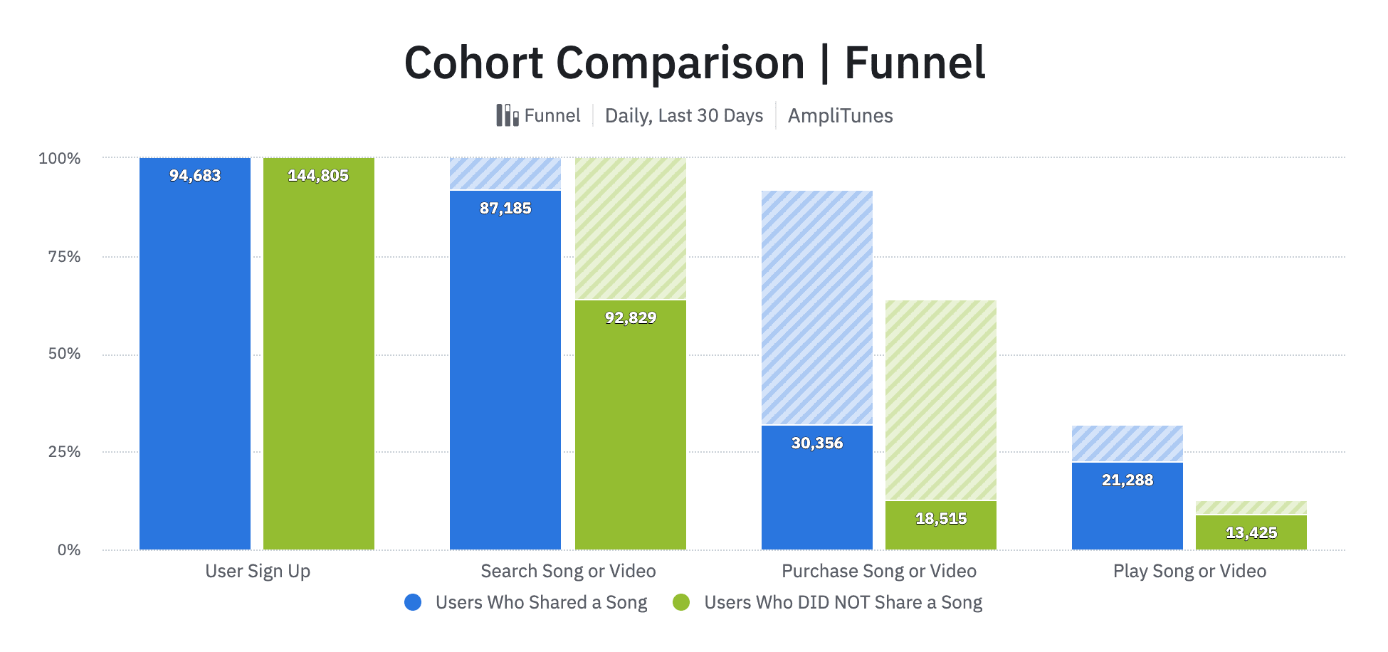Image resolution: width=1388 pixels, height=652 pixels.
Task: Click the striped blue drop-off above the Purchase bar
Action: [x=816, y=307]
